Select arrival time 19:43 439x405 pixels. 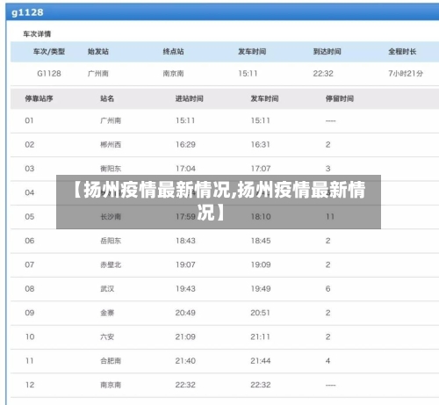(x=185, y=288)
